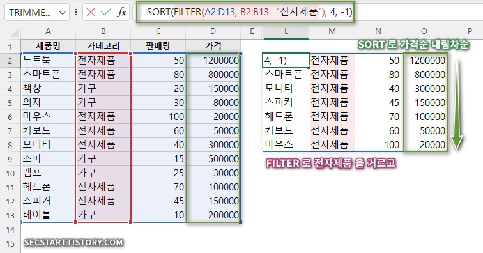The image size is (483, 253).
Task: Select column O header
Action: coord(424,31)
